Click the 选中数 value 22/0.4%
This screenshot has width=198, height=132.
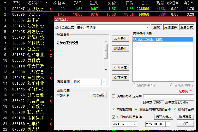184,102
